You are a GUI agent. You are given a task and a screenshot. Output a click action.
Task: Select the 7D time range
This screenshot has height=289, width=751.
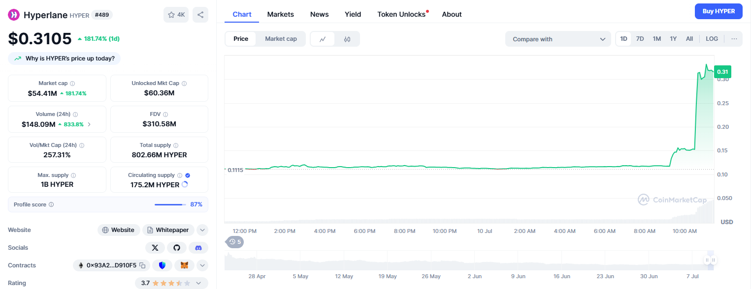click(640, 38)
